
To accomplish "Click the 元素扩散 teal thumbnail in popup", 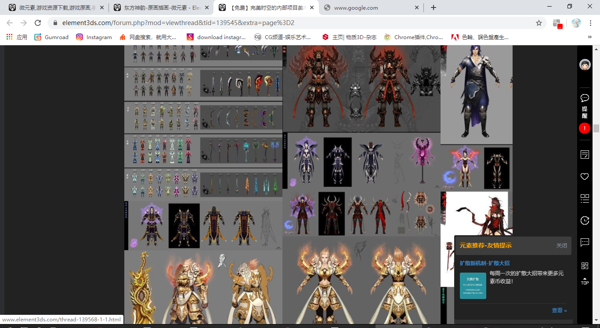I will pyautogui.click(x=473, y=286).
